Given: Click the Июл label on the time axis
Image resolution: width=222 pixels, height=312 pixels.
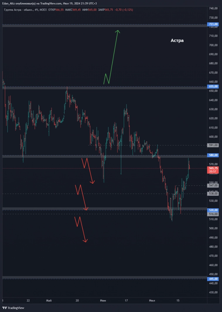Looking at the screenshot, I should [152, 301].
